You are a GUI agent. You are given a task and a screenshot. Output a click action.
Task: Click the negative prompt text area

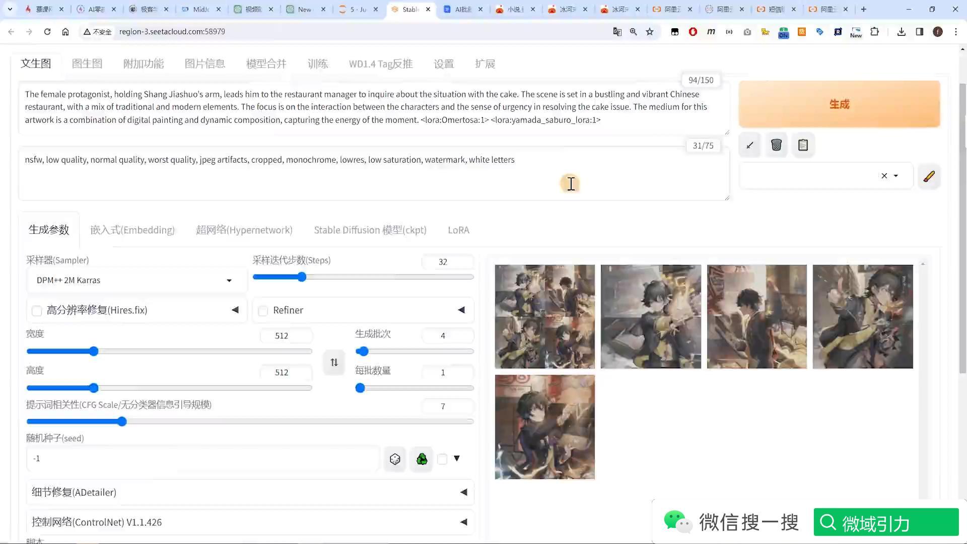click(374, 174)
